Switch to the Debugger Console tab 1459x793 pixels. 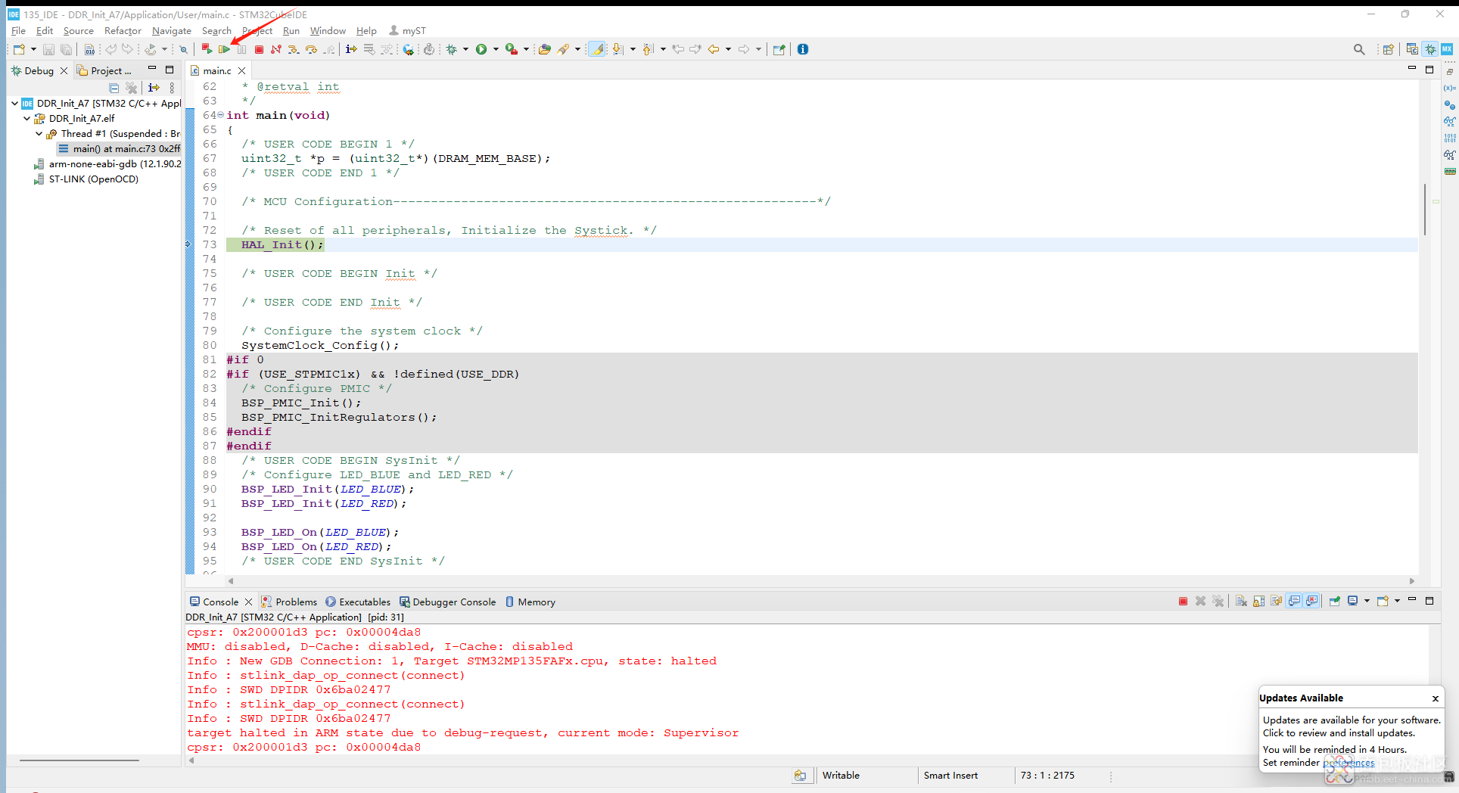447,602
